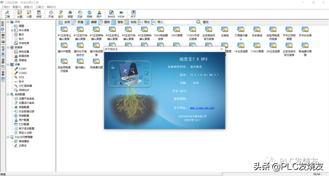Screen dimensions: 329x176
Task: Click the MAKE toolbar icon
Action: pos(111,13)
